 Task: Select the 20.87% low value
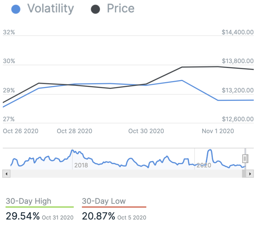click(x=98, y=216)
